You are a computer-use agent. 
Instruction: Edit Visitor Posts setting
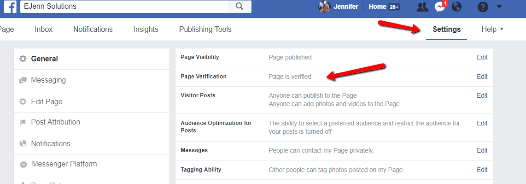pyautogui.click(x=482, y=96)
